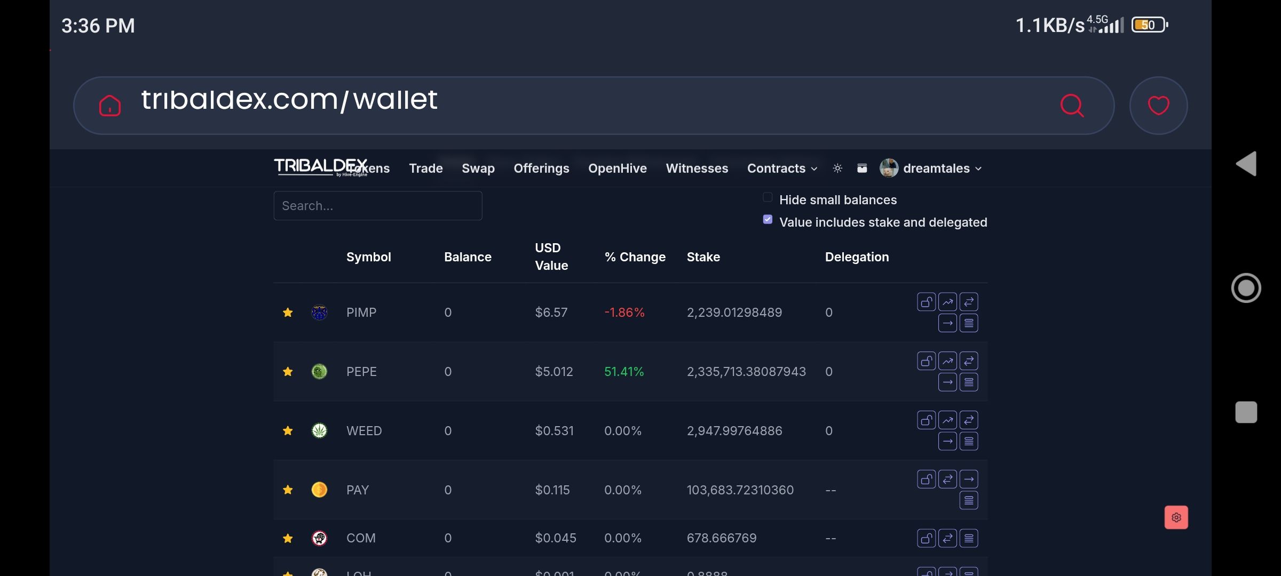Screen dimensions: 1281x576
Task: Expand the Contracts dropdown menu
Action: click(x=782, y=169)
